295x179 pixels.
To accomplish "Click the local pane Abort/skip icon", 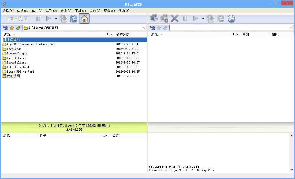I will (x=64, y=19).
